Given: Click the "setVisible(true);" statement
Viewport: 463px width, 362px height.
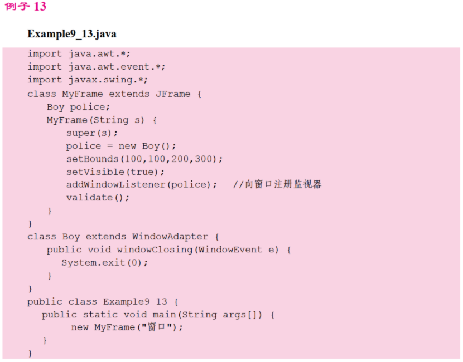Looking at the screenshot, I should click(x=115, y=172).
